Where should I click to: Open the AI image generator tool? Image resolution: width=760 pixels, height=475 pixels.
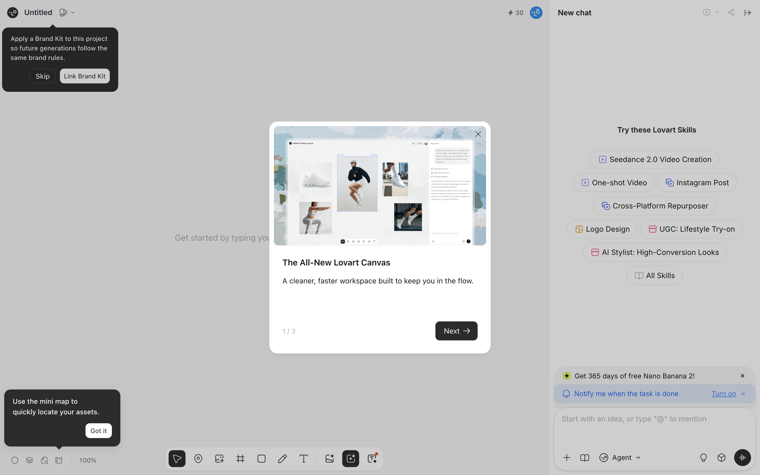[x=330, y=459]
